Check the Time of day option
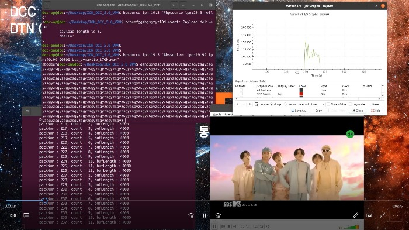 click(x=328, y=104)
